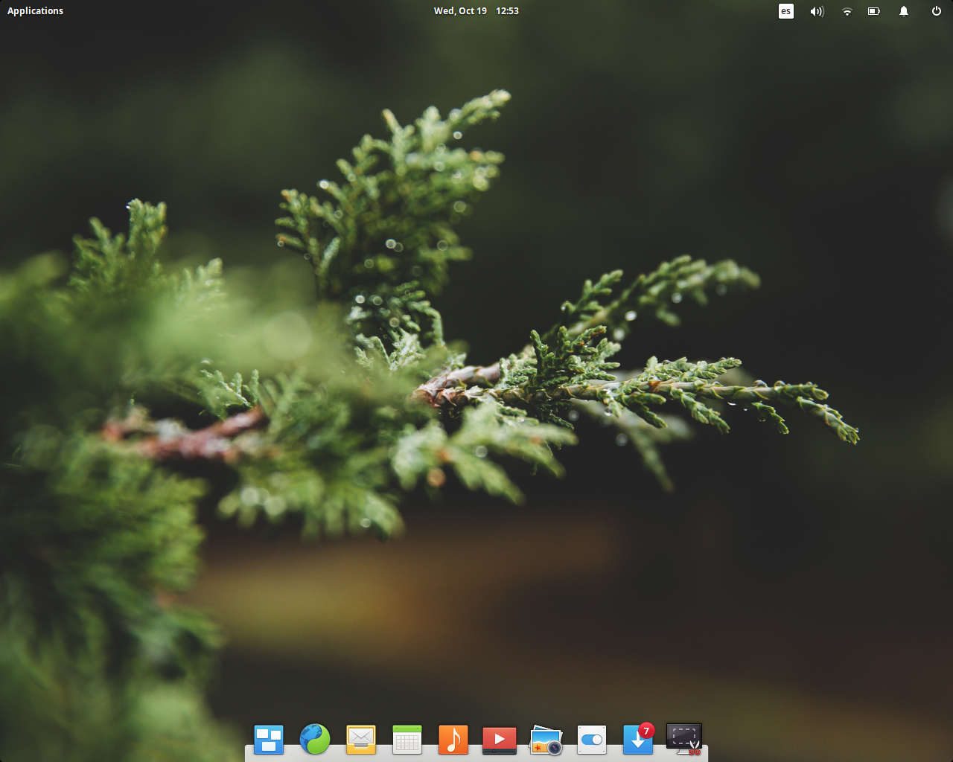This screenshot has width=953, height=762.
Task: Launch the Photos app from the dock
Action: coord(546,740)
